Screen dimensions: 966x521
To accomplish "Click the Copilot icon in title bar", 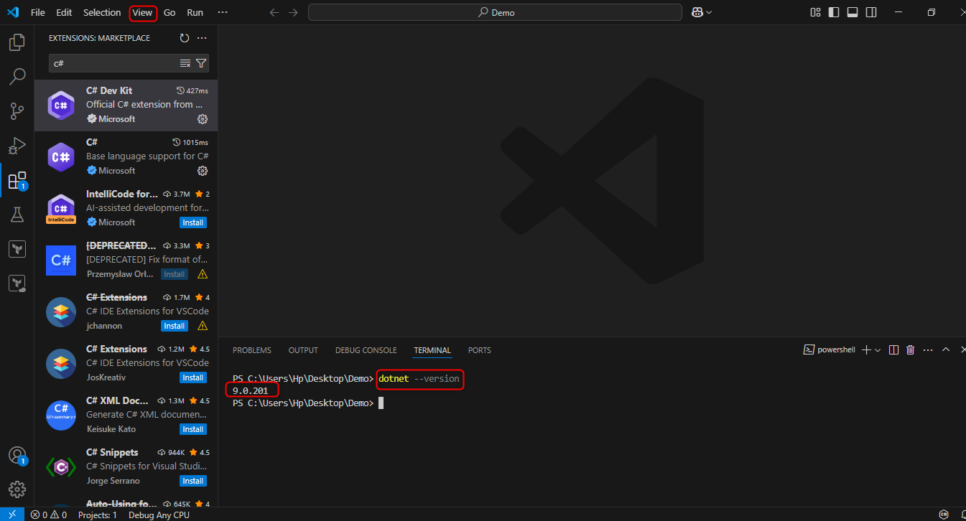I will (697, 12).
